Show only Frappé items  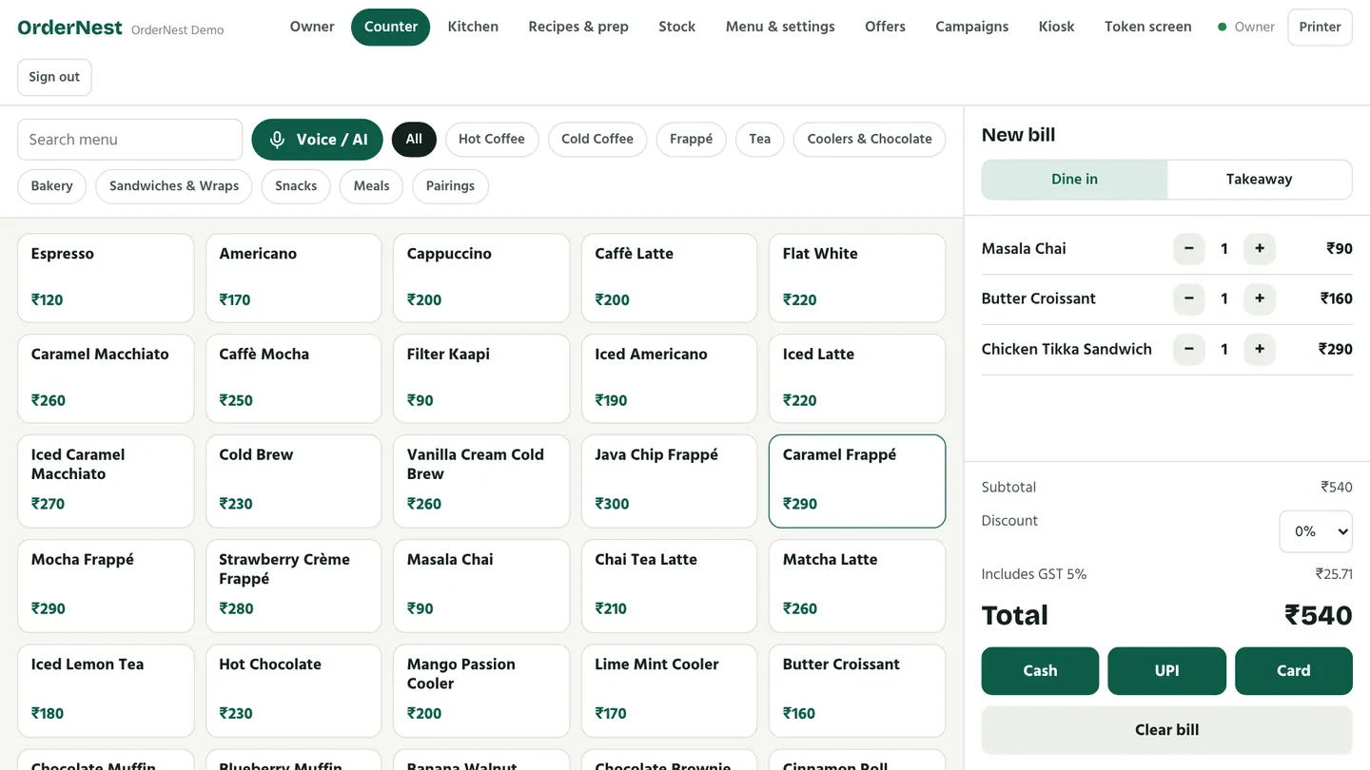(692, 139)
